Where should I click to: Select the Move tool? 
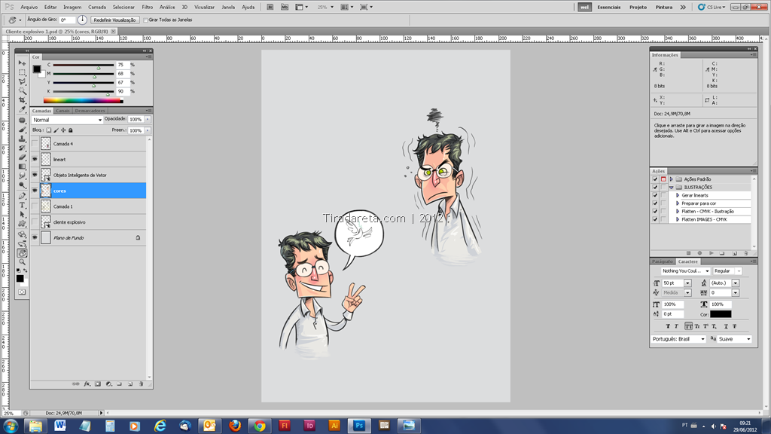[x=22, y=63]
